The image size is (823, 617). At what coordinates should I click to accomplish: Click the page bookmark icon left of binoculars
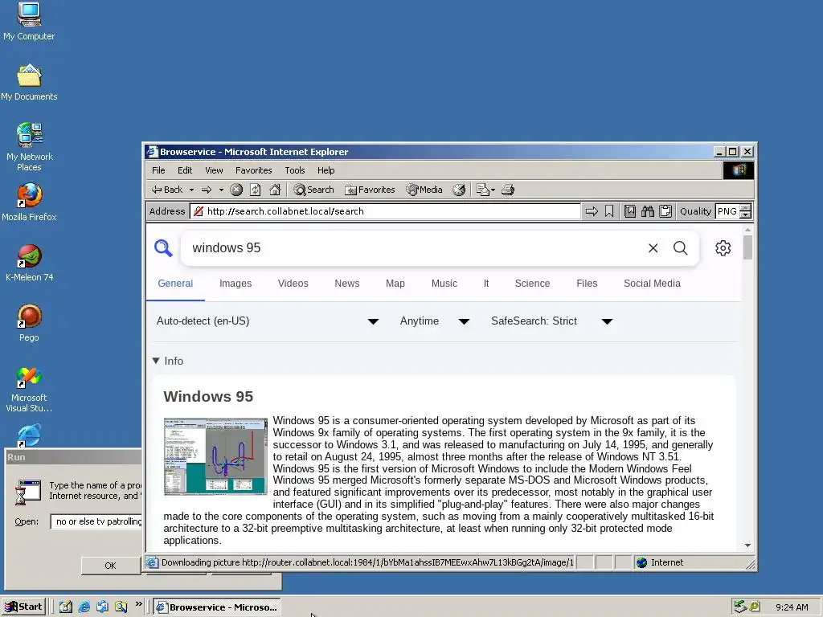click(630, 211)
